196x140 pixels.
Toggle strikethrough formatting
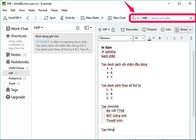pos(182,38)
